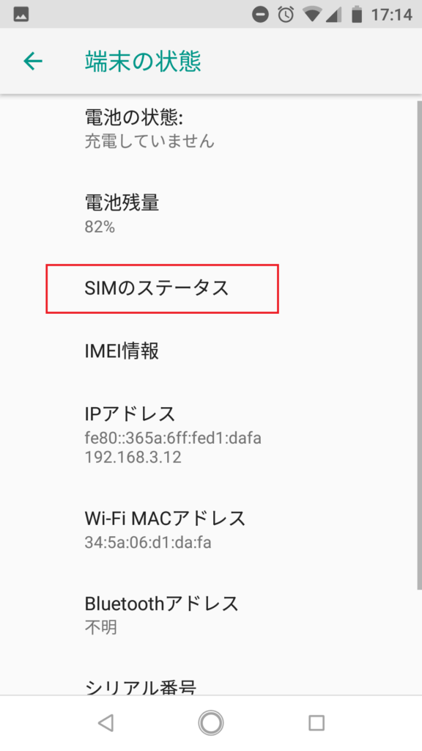
Task: Tap the picture notification icon in status bar
Action: [x=21, y=15]
